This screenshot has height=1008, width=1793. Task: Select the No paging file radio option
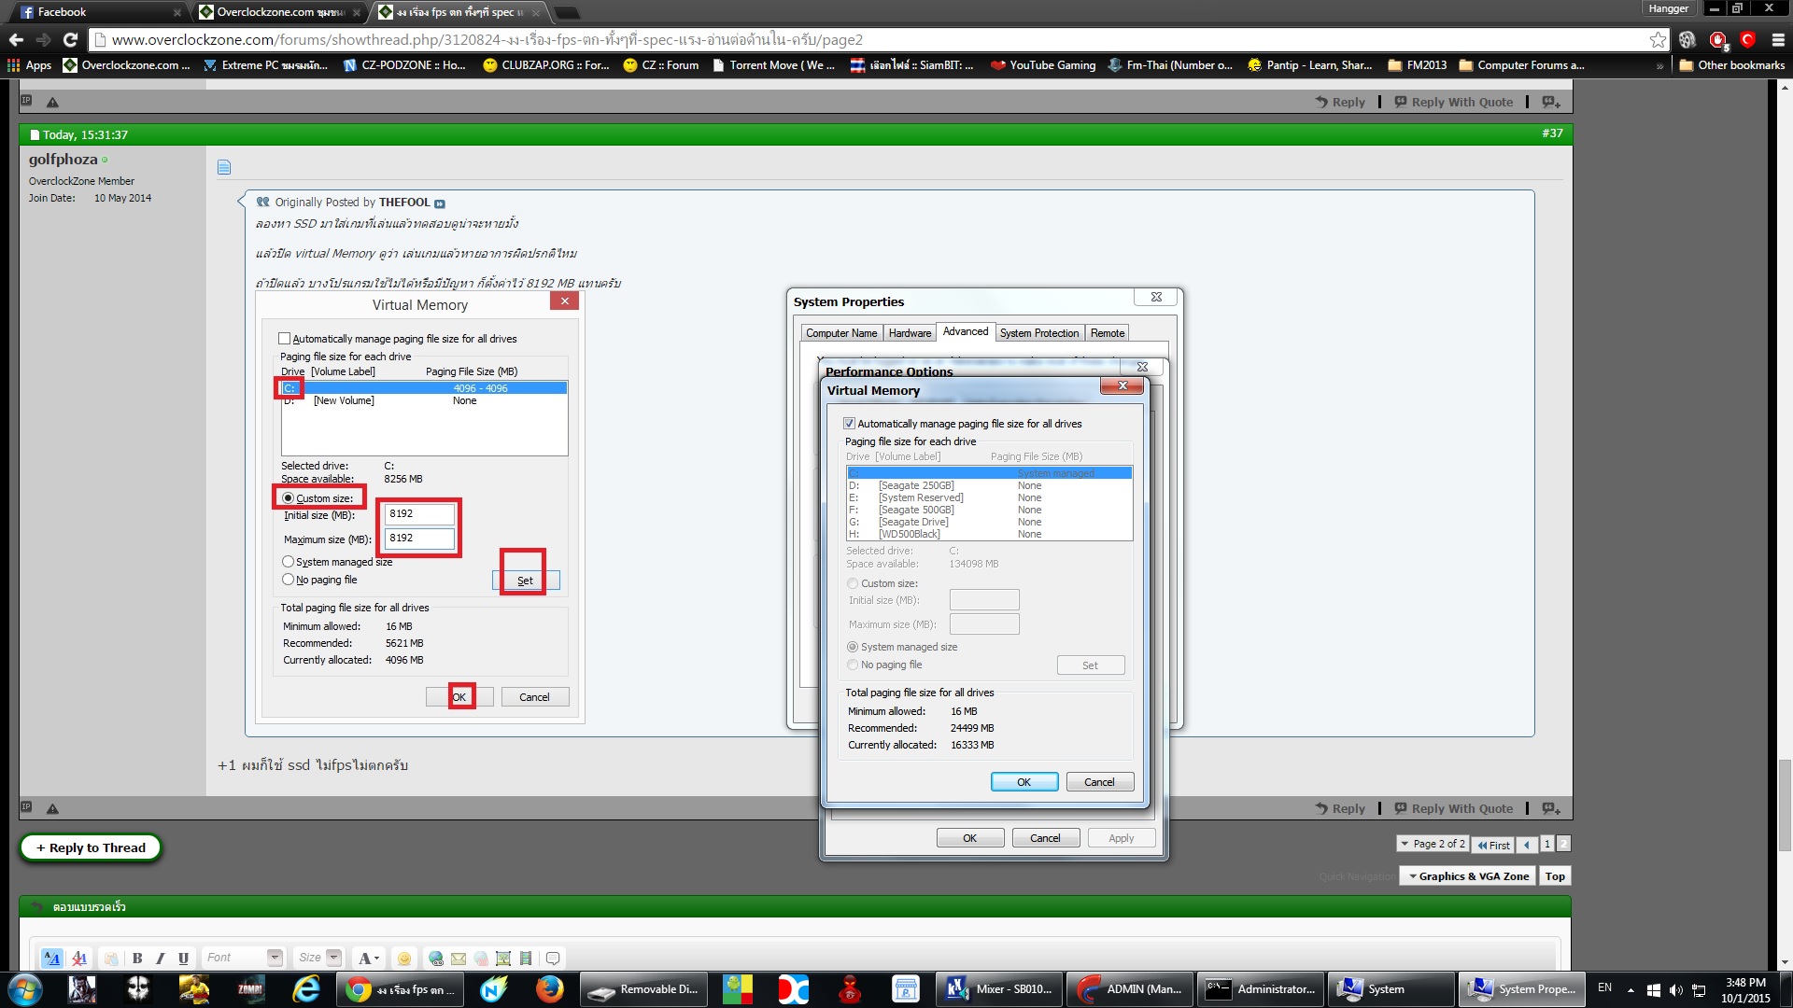(853, 665)
